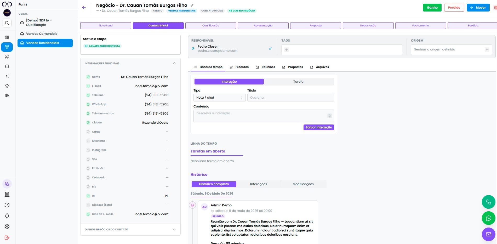Move to the Novo Lead stage
This screenshot has width=497, height=244.
pyautogui.click(x=106, y=26)
